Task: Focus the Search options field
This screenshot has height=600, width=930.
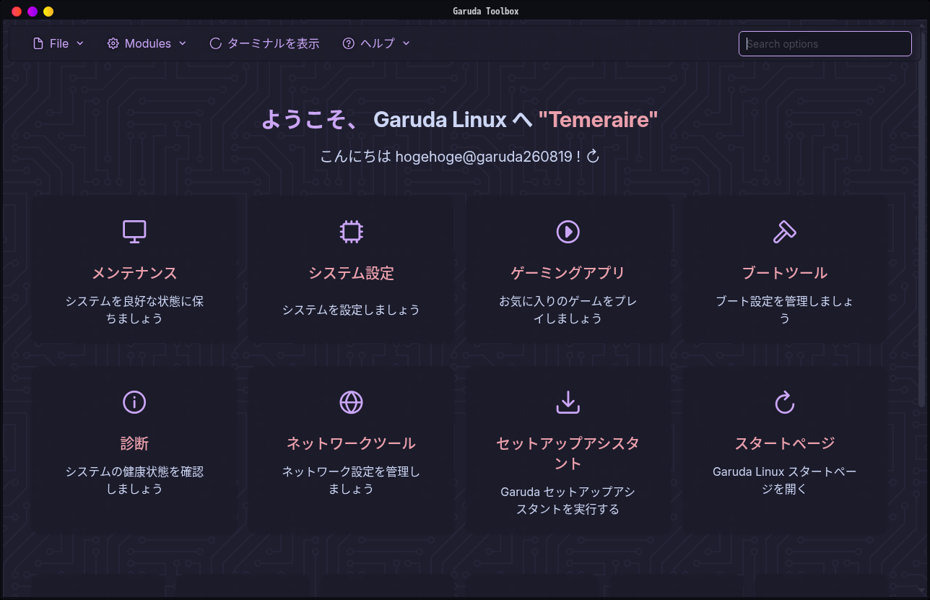Action: click(825, 43)
